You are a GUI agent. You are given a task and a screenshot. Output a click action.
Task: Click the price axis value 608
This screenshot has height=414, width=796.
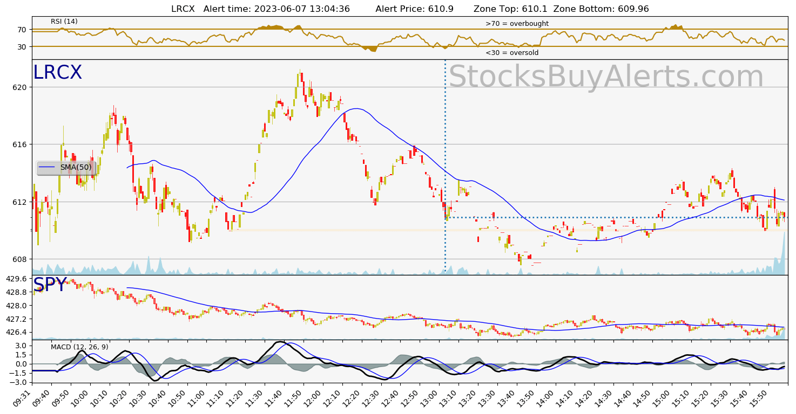point(20,259)
